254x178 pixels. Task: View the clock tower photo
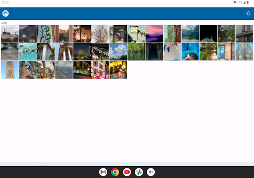136,34
